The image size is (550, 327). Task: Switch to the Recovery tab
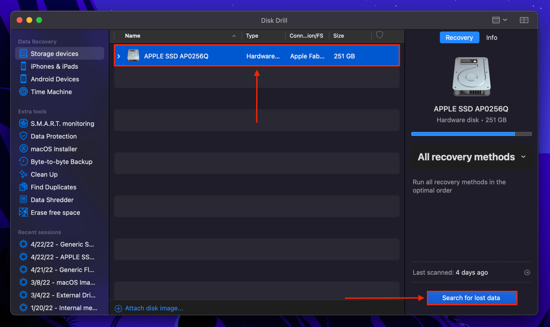[x=459, y=37]
